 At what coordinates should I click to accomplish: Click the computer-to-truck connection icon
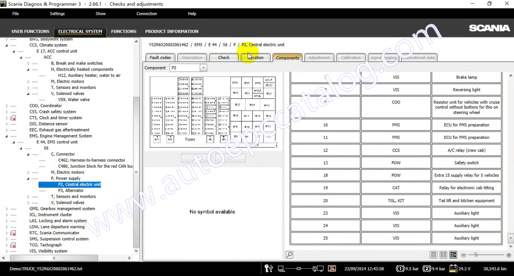point(301,268)
